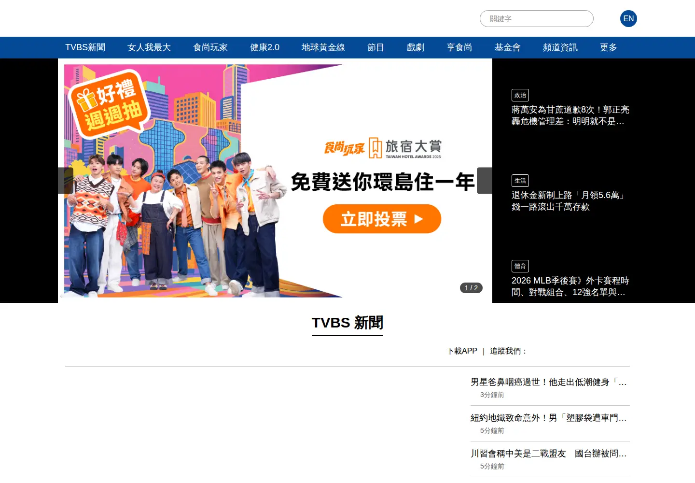
Task: Open the 政治 category tag
Action: pos(520,95)
